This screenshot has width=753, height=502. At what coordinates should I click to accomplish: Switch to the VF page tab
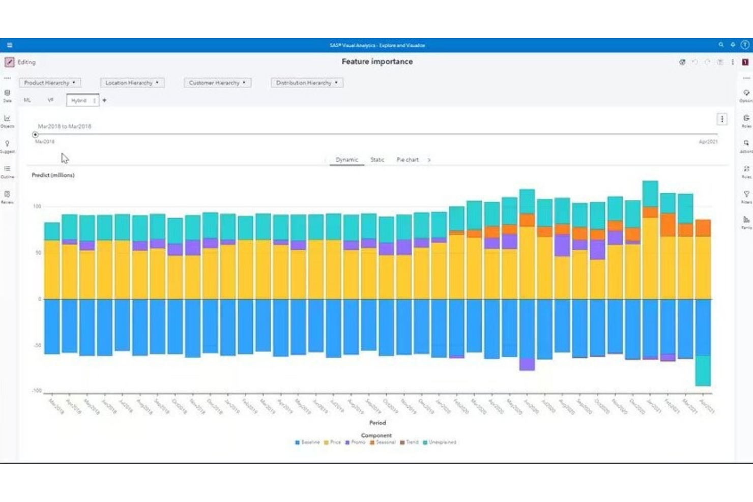[x=50, y=100]
